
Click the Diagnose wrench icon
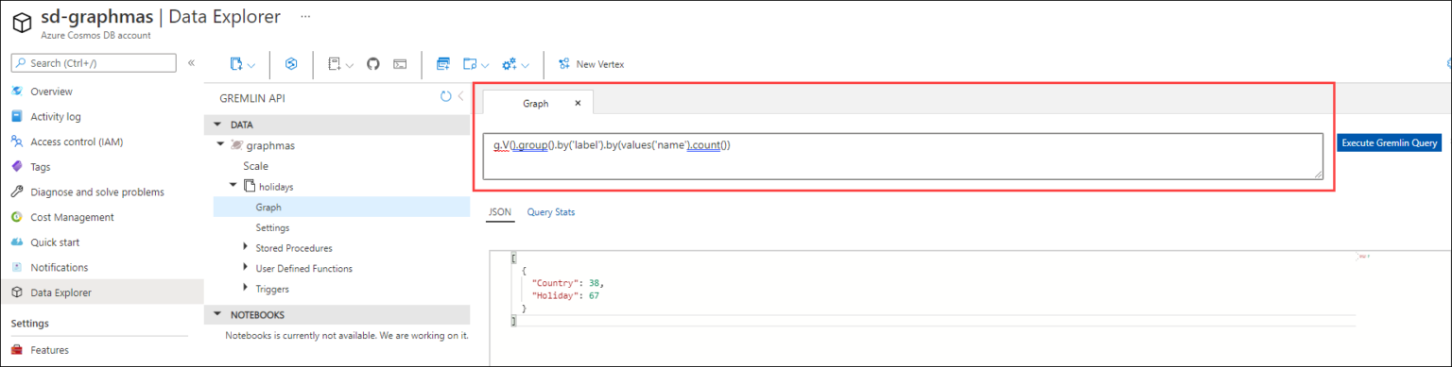tap(16, 192)
